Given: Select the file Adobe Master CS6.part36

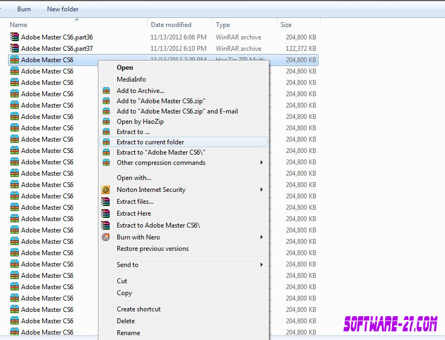Looking at the screenshot, I should 57,37.
